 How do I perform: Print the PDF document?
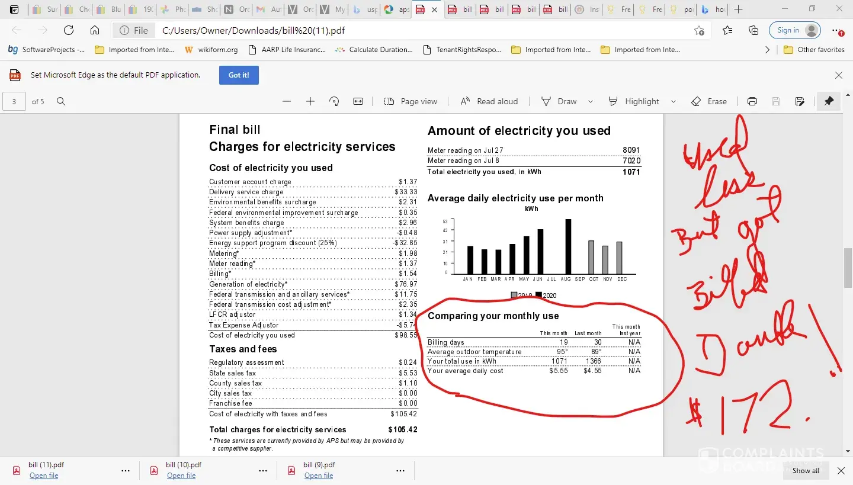pyautogui.click(x=752, y=101)
